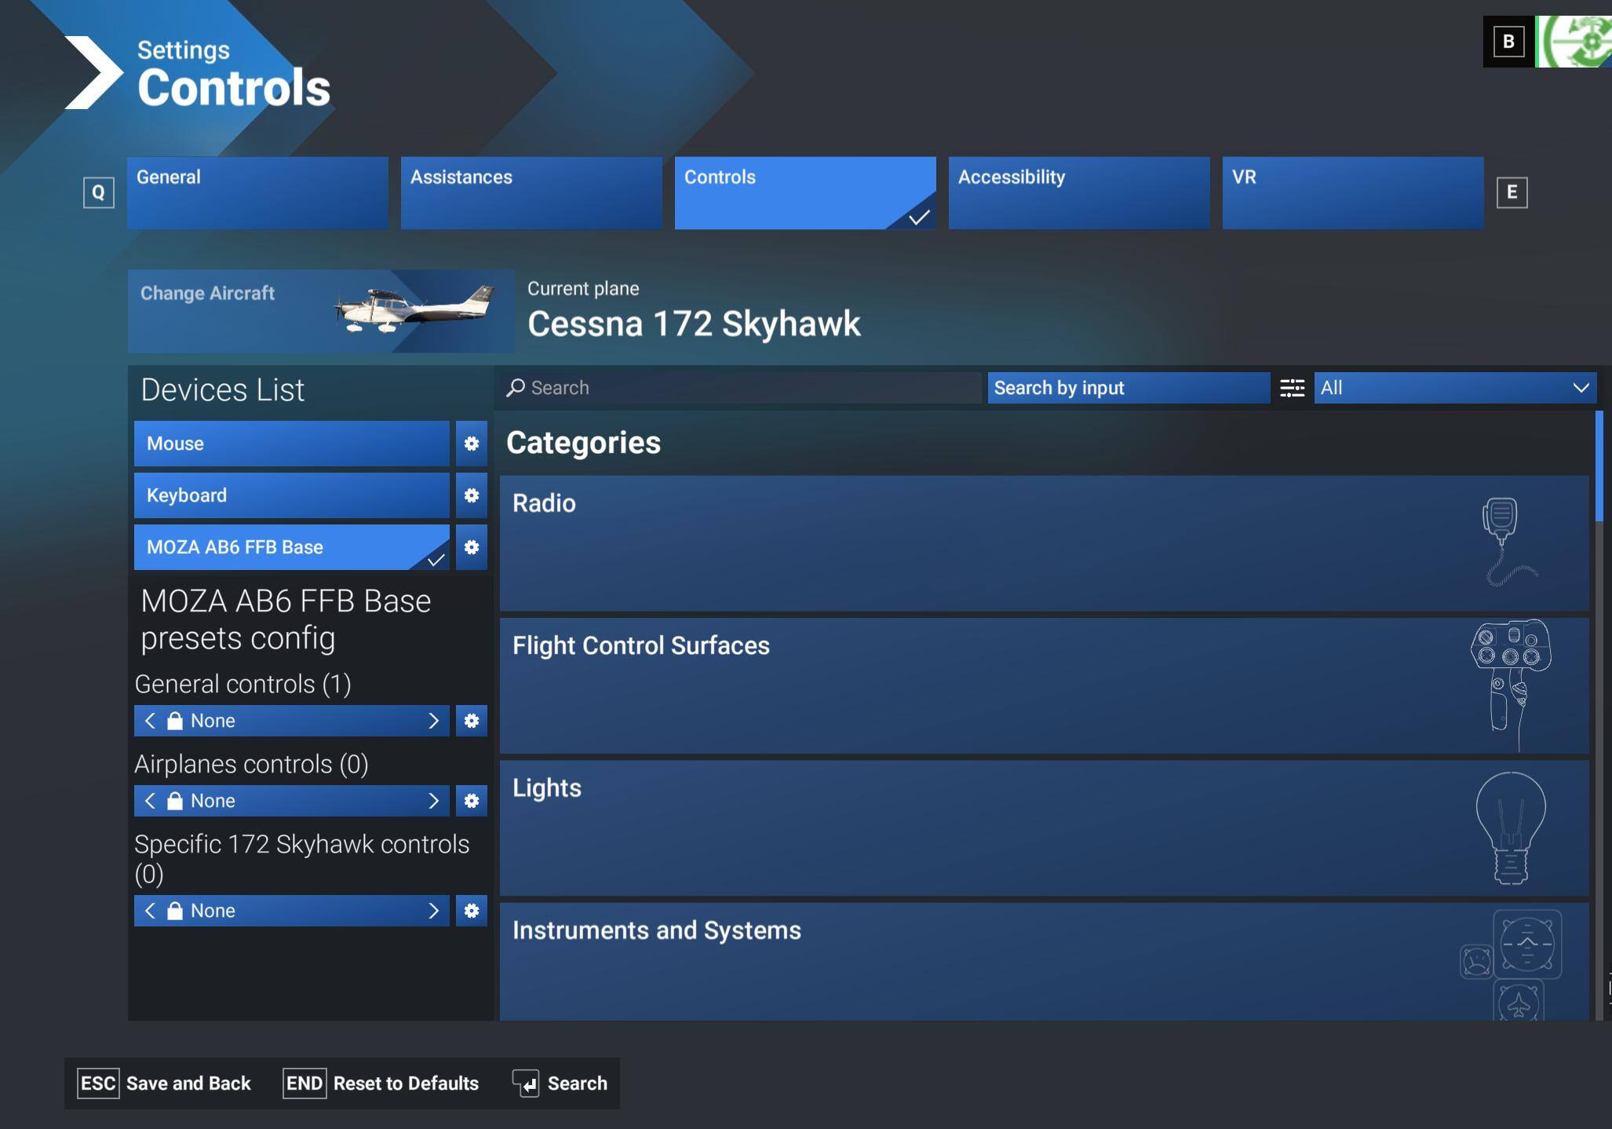The height and width of the screenshot is (1129, 1612).
Task: Click the Airplanes controls (0) label
Action: pyautogui.click(x=251, y=764)
